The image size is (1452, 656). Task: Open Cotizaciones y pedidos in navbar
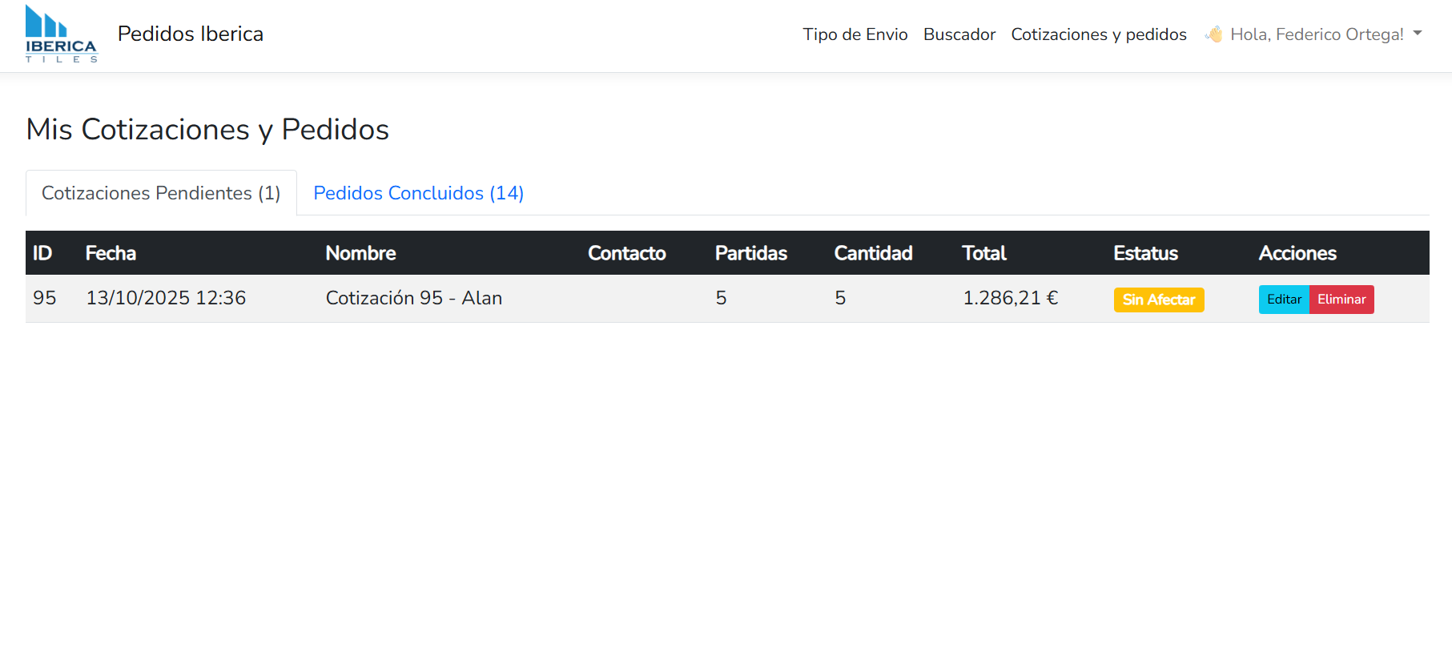1098,34
